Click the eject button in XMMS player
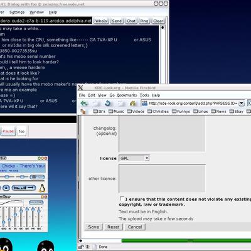Image resolution: width=251 pixels, height=251 pixels. (x=6, y=188)
